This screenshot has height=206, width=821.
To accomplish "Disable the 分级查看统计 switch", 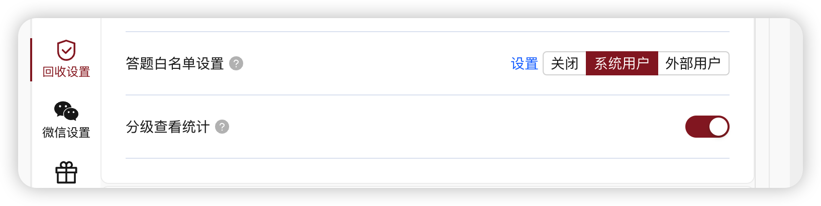I will [x=707, y=127].
